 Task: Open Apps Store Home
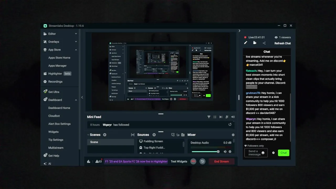(x=59, y=58)
